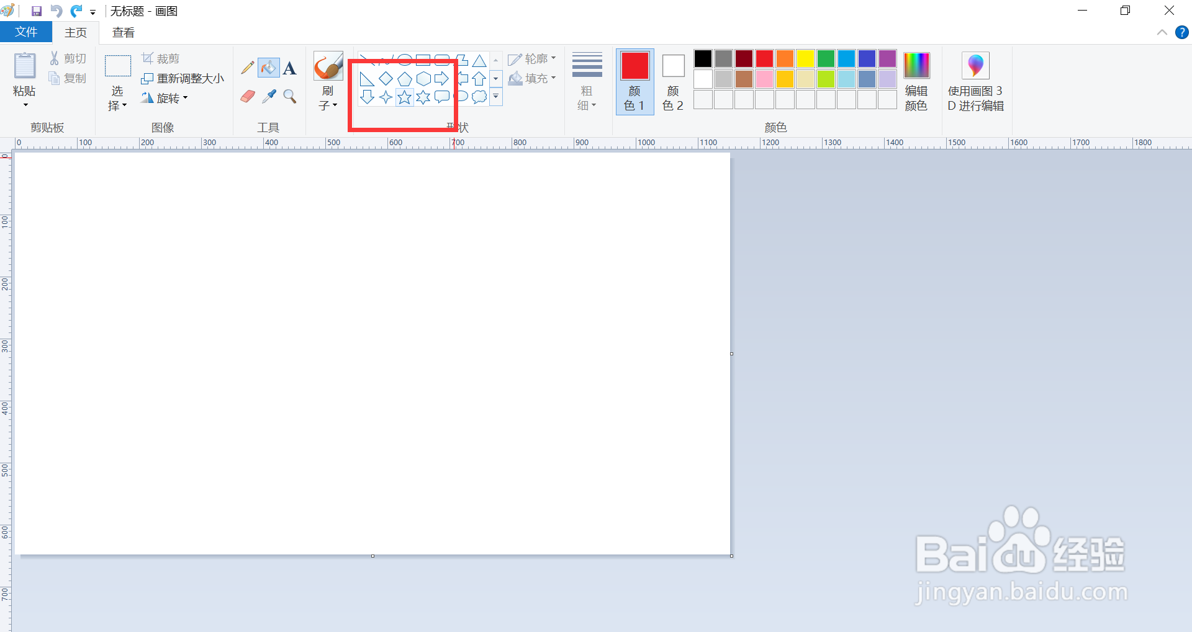Open Edit colors (编辑颜色) dialog
1192x632 pixels.
tap(916, 82)
